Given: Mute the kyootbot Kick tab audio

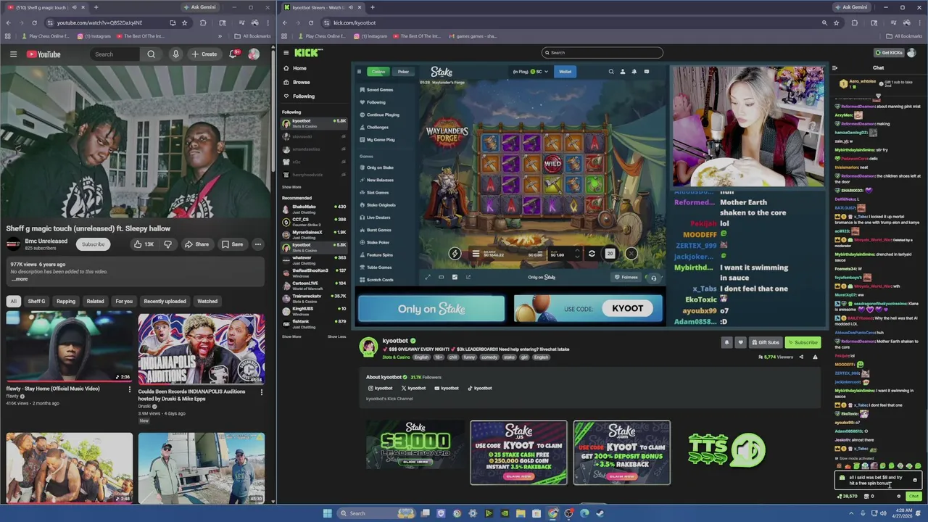Looking at the screenshot, I should pos(350,7).
